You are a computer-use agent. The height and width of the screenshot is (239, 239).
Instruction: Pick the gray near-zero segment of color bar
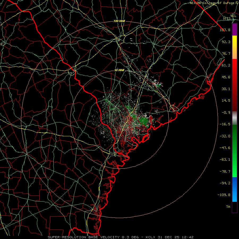[x=234, y=118]
